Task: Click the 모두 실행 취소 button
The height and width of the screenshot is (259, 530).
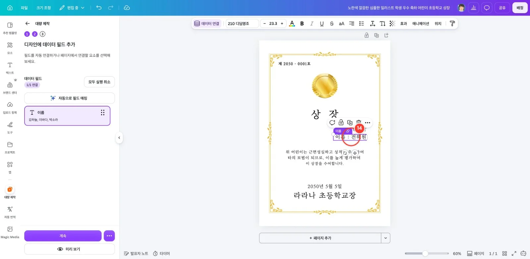Action: (x=99, y=82)
